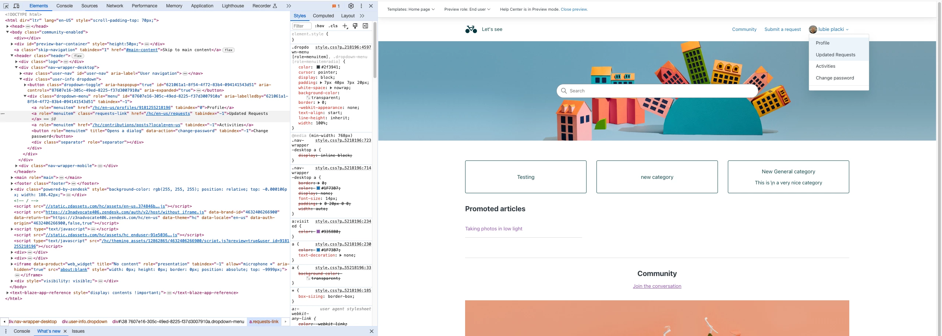942x336 pixels.
Task: Click the bicycle logo on Help Center
Action: (x=471, y=29)
